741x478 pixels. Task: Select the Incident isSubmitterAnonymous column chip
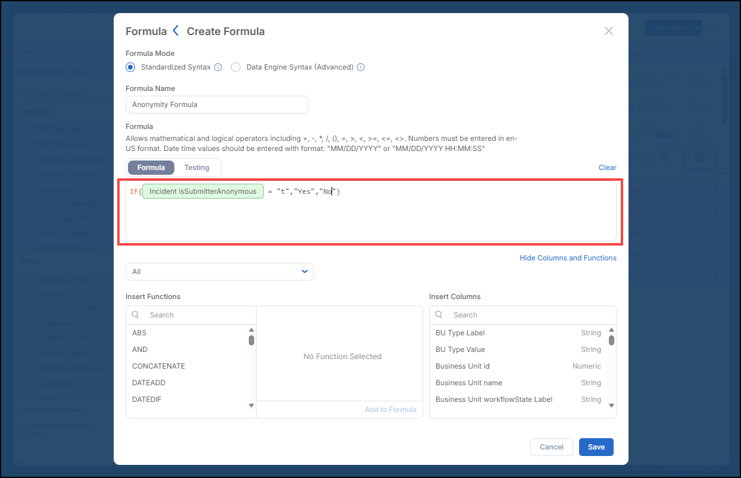202,191
